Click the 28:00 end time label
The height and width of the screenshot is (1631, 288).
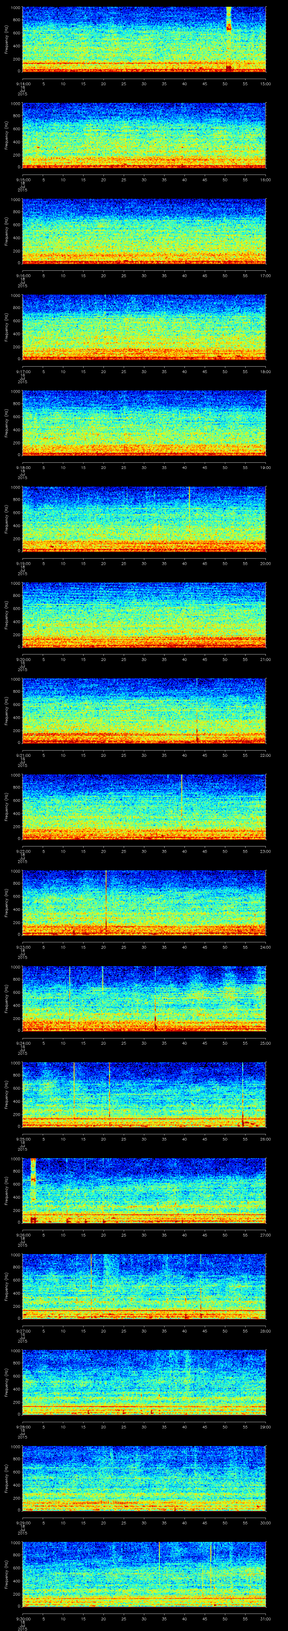[266, 1330]
